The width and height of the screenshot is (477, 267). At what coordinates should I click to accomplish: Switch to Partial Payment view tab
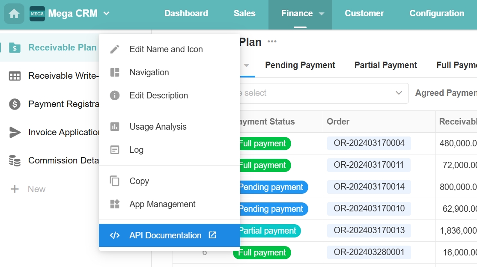(x=385, y=65)
